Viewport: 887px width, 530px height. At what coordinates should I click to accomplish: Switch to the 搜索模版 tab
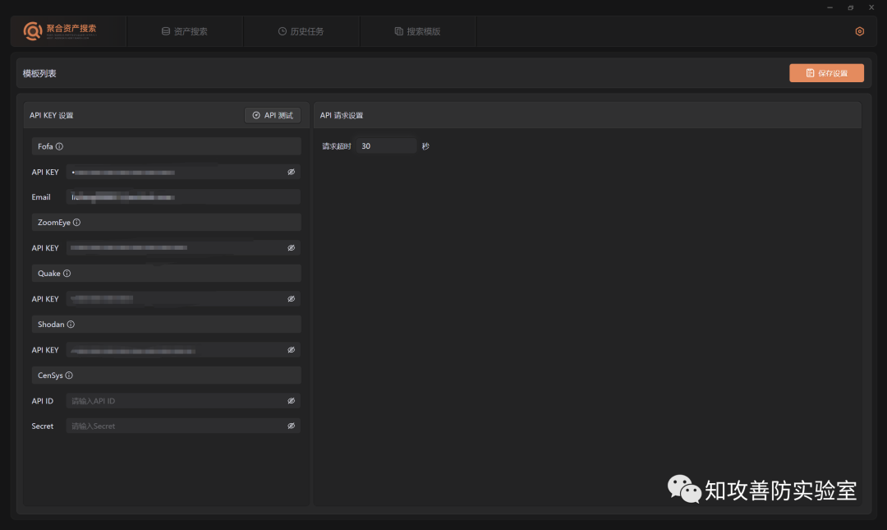[417, 32]
